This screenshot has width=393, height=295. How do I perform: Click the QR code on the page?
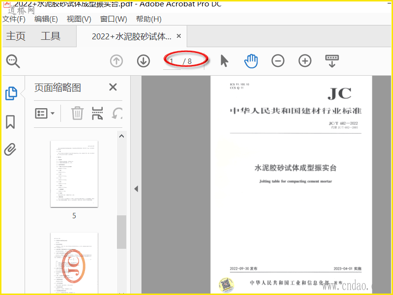click(226, 285)
